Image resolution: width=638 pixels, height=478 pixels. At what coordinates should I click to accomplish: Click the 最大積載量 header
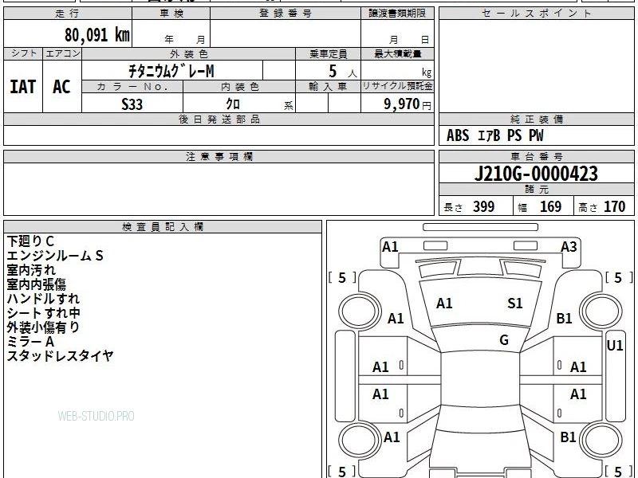click(397, 53)
